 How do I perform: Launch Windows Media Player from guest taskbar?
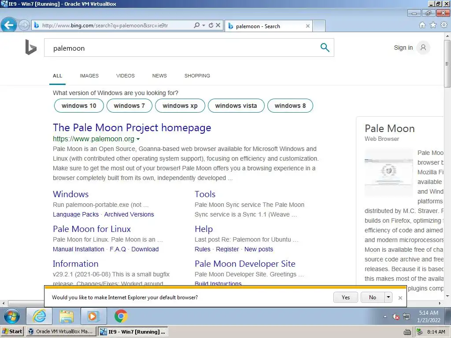(x=93, y=316)
